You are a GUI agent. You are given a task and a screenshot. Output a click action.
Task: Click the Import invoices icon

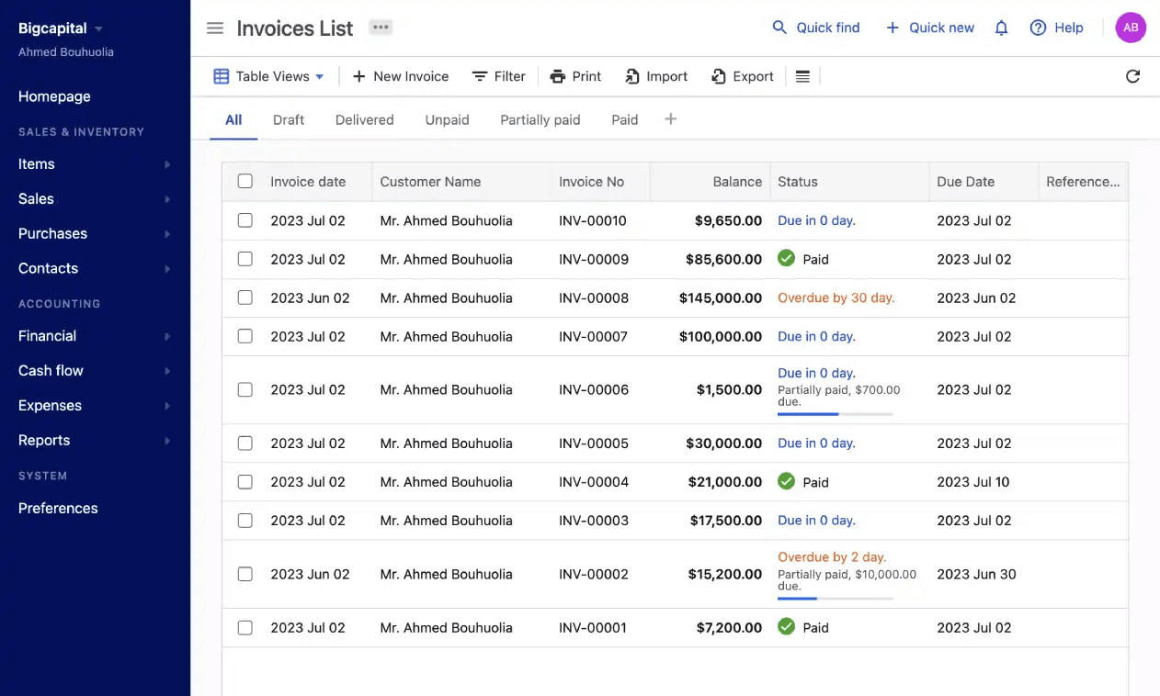pyautogui.click(x=631, y=76)
